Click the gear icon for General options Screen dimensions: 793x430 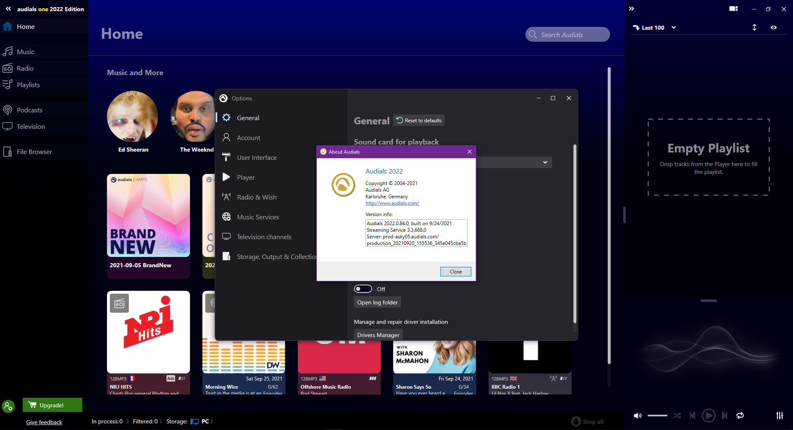click(x=226, y=118)
